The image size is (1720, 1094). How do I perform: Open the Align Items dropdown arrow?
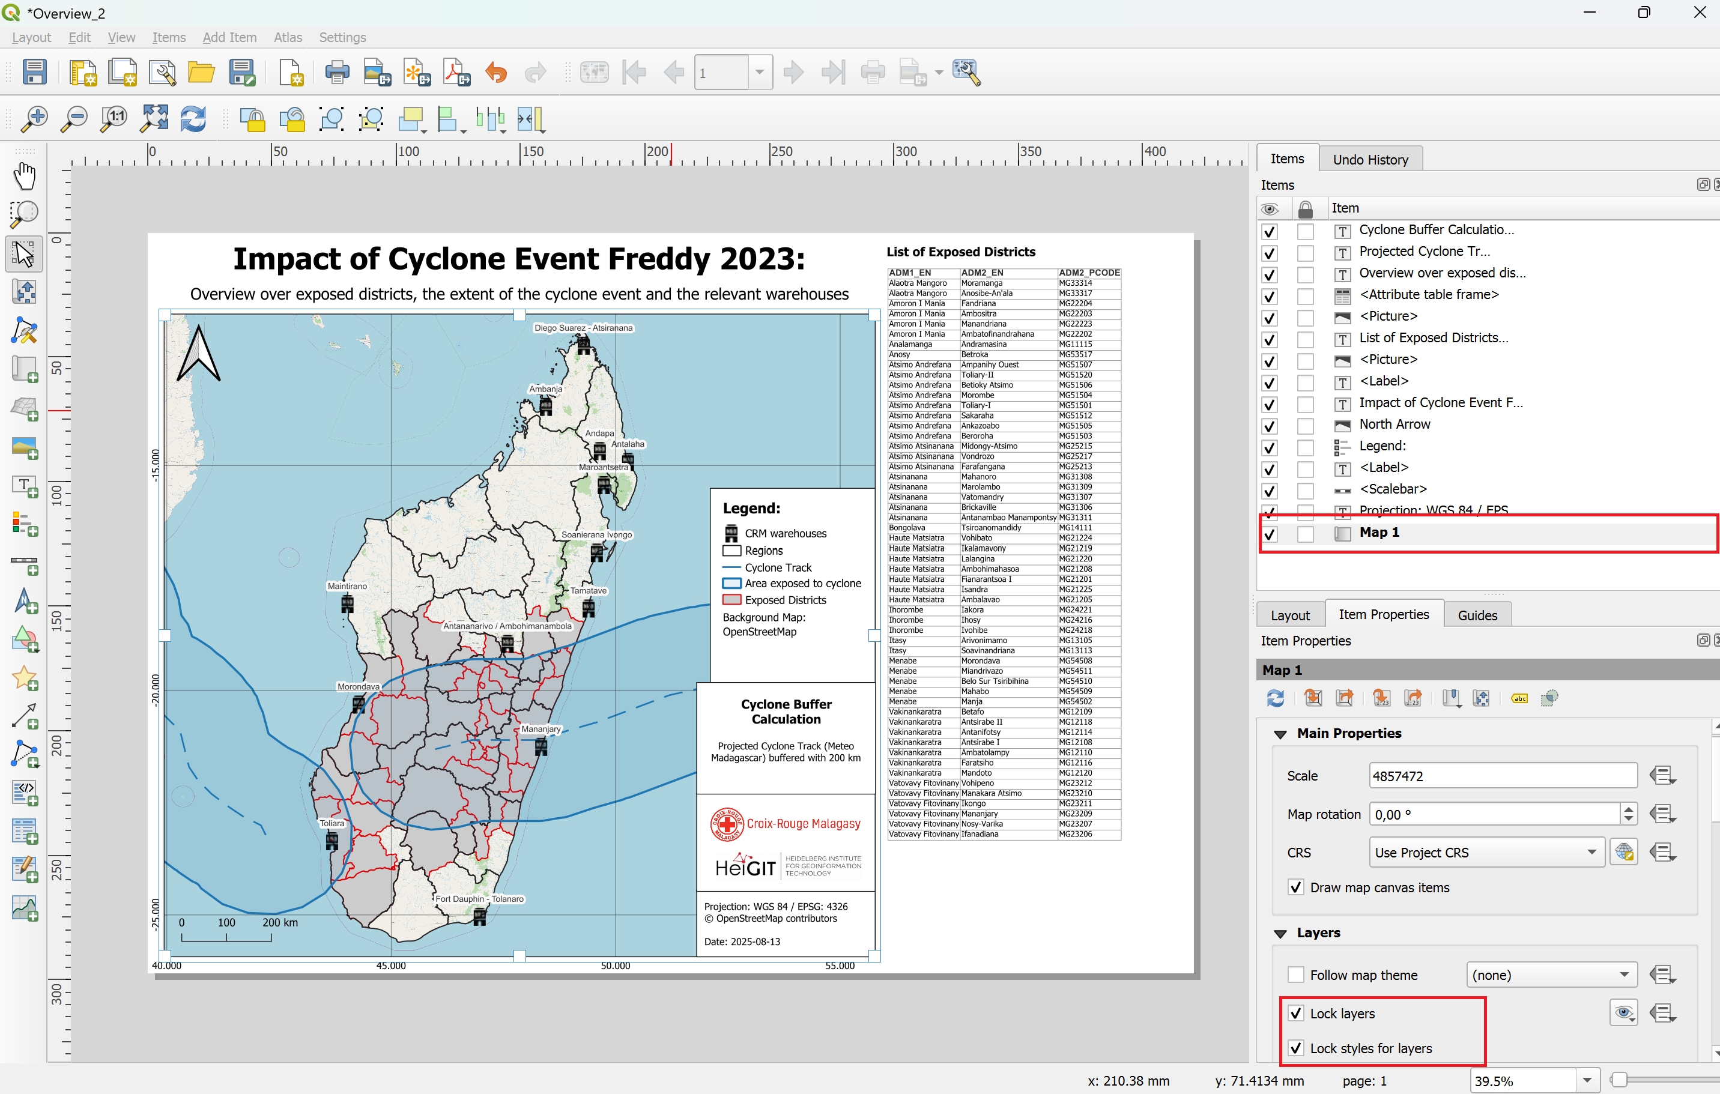click(464, 131)
